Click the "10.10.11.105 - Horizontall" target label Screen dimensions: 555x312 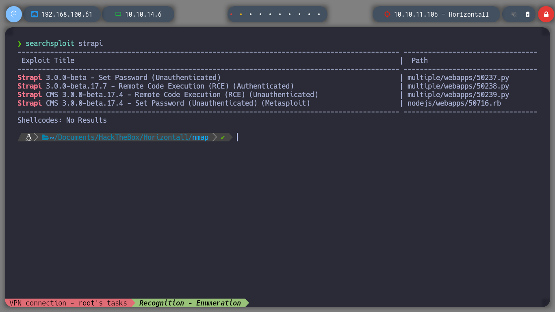coord(441,14)
